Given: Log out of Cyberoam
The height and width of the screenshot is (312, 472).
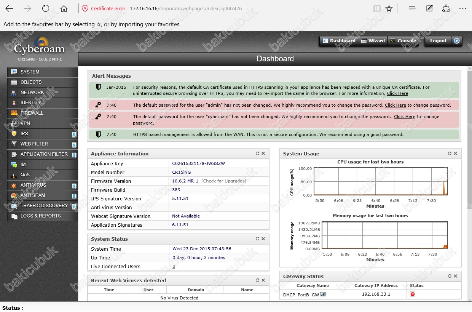Looking at the screenshot, I should pos(438,41).
